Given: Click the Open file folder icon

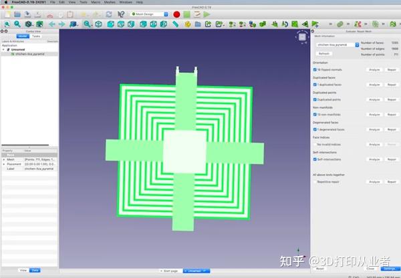Looking at the screenshot, I should pyautogui.click(x=17, y=15).
